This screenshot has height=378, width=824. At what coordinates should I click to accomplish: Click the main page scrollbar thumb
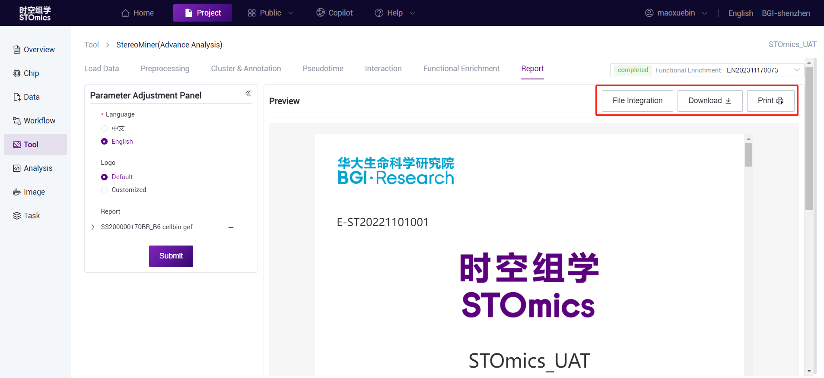pyautogui.click(x=809, y=138)
